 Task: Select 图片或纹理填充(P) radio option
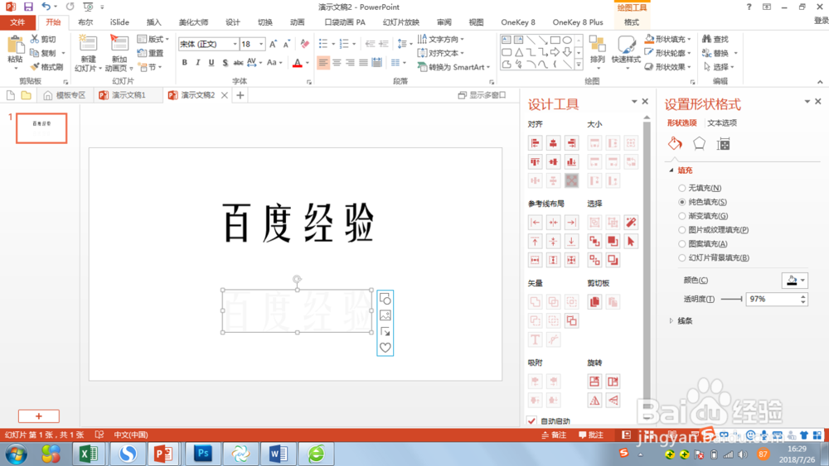(682, 230)
